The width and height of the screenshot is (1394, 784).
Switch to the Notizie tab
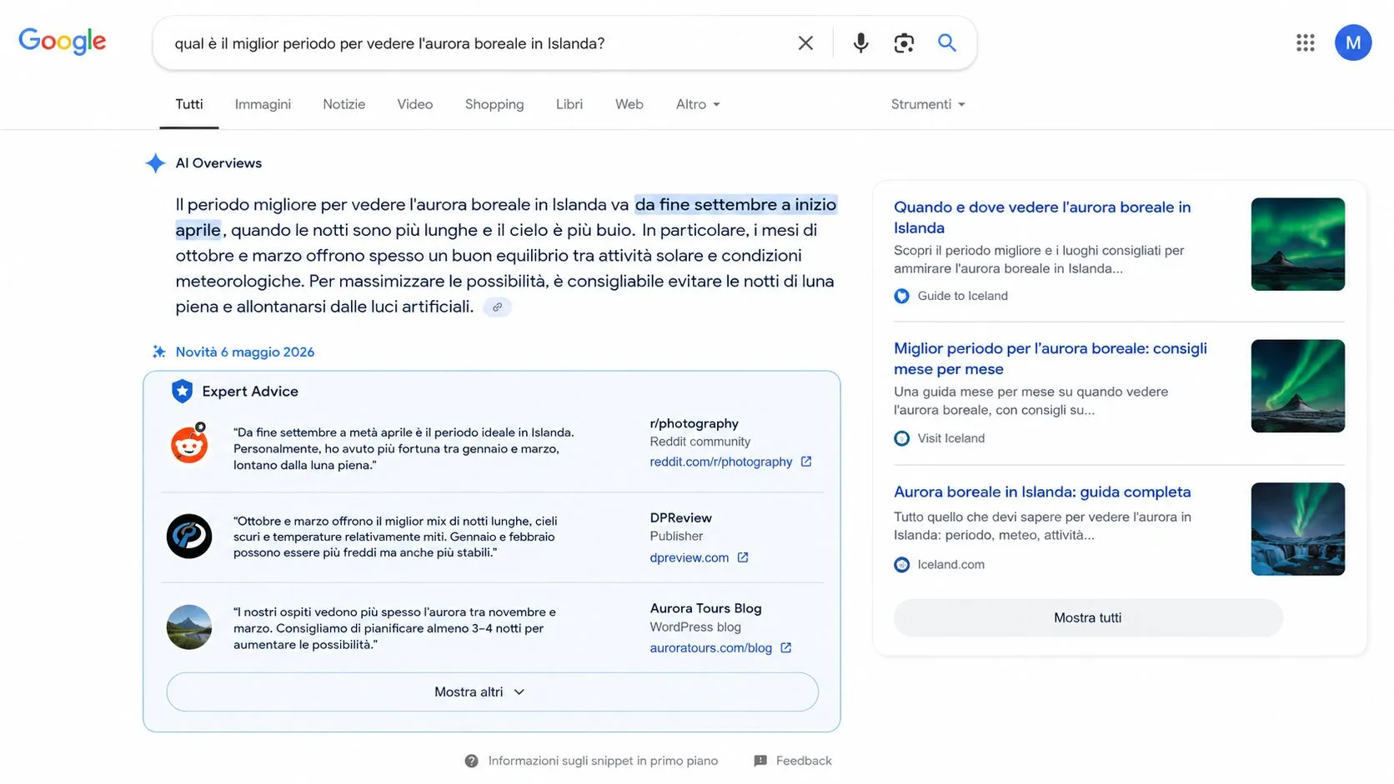344,104
